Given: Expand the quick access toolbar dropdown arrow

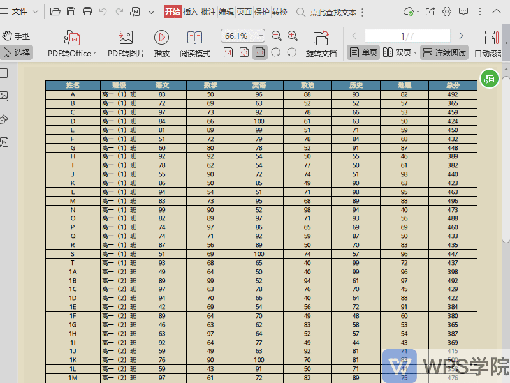Looking at the screenshot, I should point(151,11).
